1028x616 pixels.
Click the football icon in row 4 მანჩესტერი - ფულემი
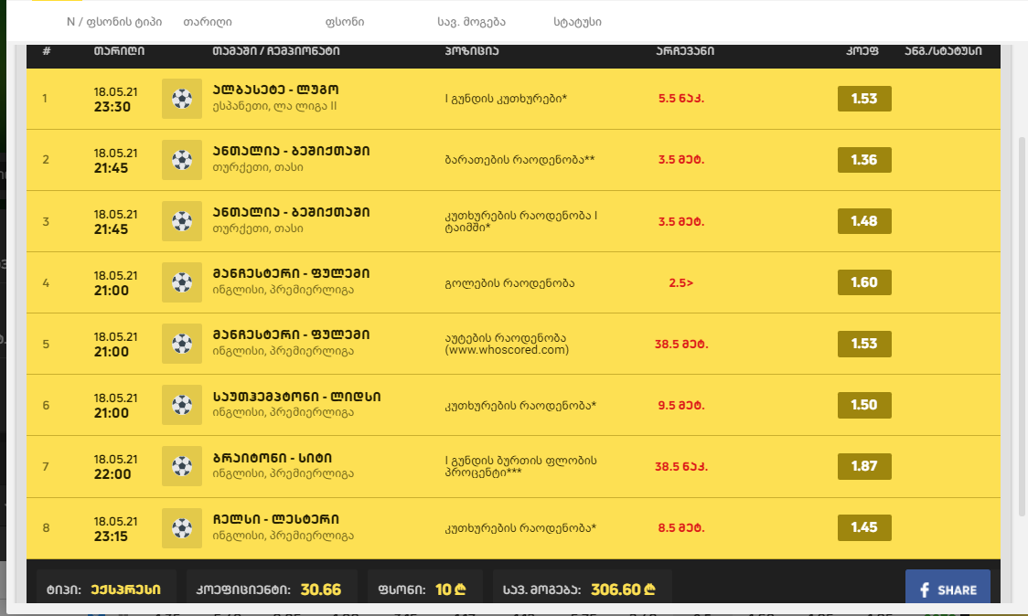click(182, 282)
